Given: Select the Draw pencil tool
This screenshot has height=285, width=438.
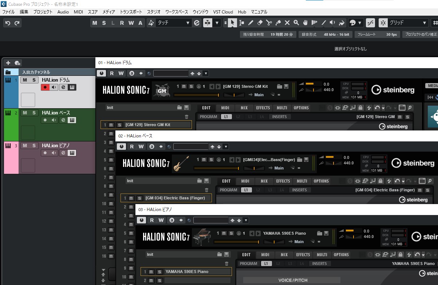Looking at the screenshot, I should [250, 23].
